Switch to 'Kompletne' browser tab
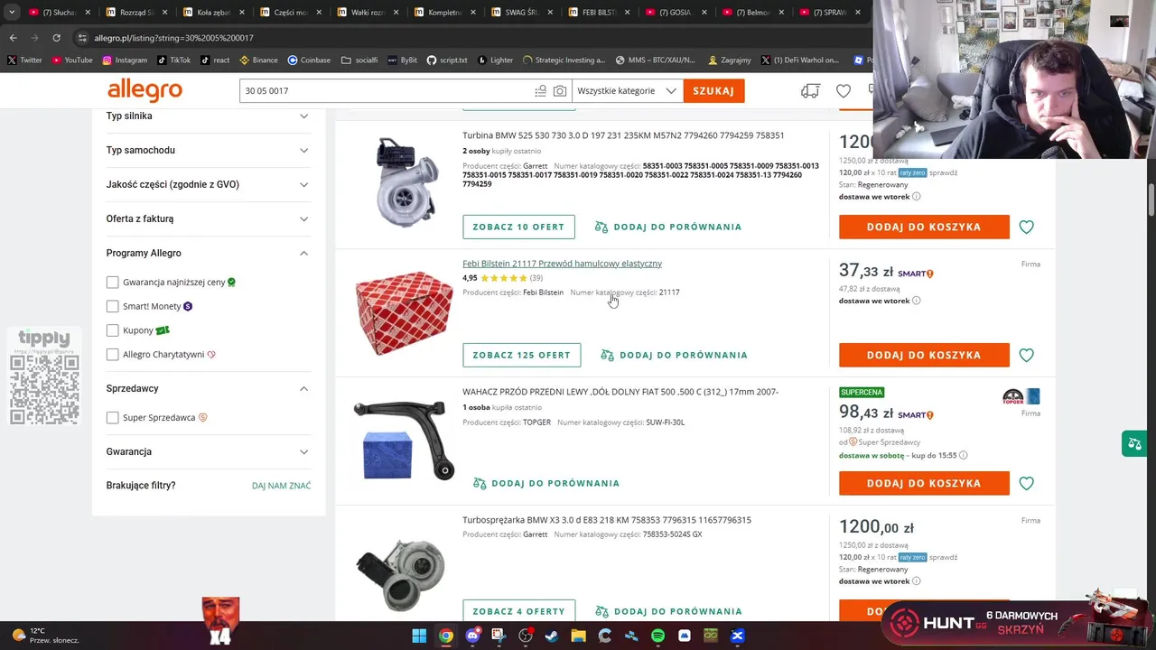The width and height of the screenshot is (1156, 650). 444,13
